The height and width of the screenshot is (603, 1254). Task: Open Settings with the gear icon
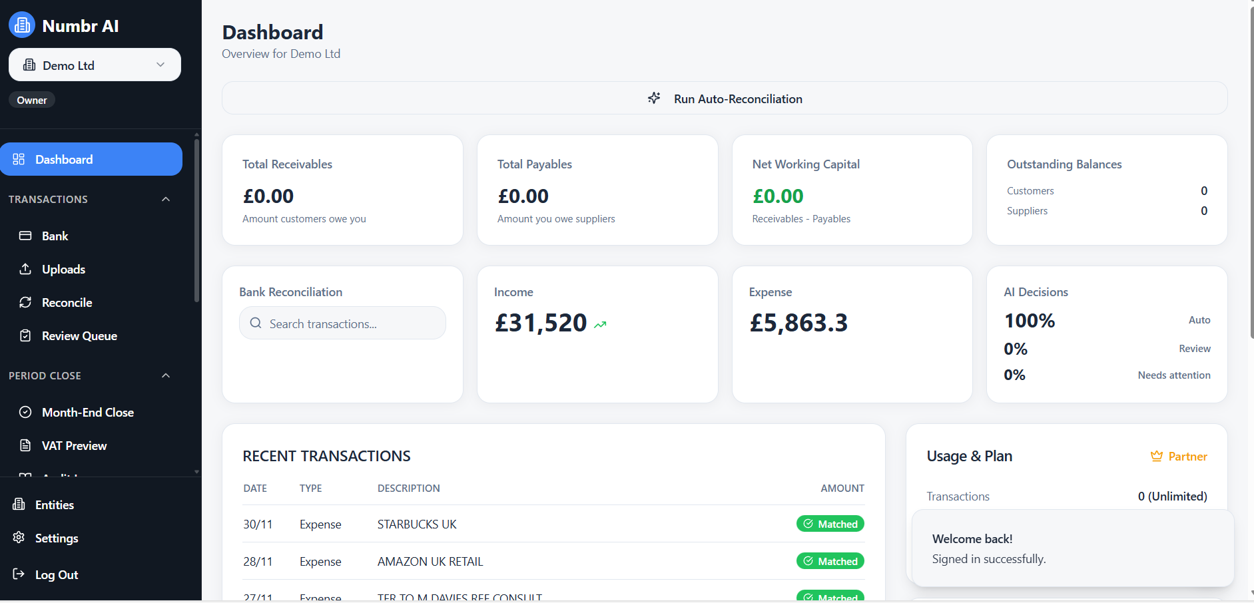click(18, 538)
